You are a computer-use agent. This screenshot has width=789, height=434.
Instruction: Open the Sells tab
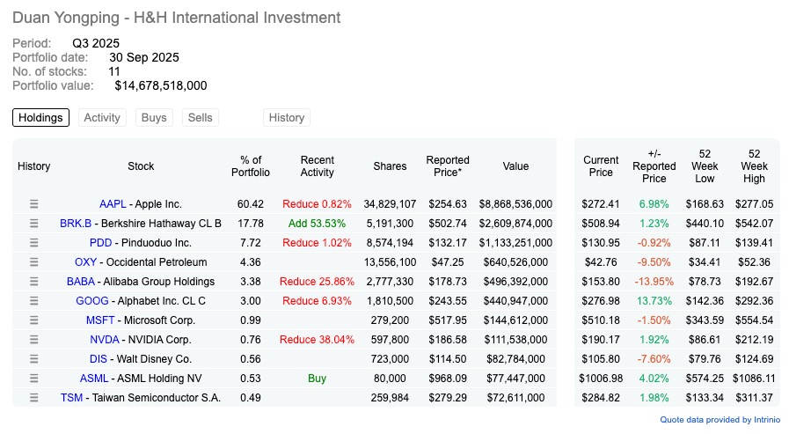(x=200, y=118)
